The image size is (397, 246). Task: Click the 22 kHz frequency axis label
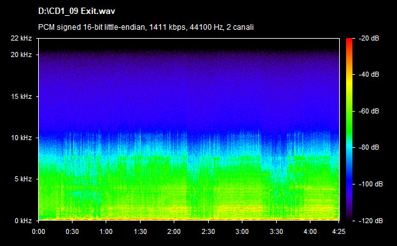pos(21,38)
